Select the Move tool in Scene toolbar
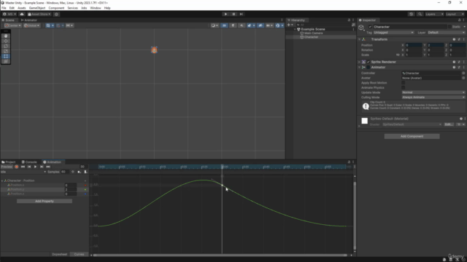Screen dimensions: 467x262 coord(6,41)
